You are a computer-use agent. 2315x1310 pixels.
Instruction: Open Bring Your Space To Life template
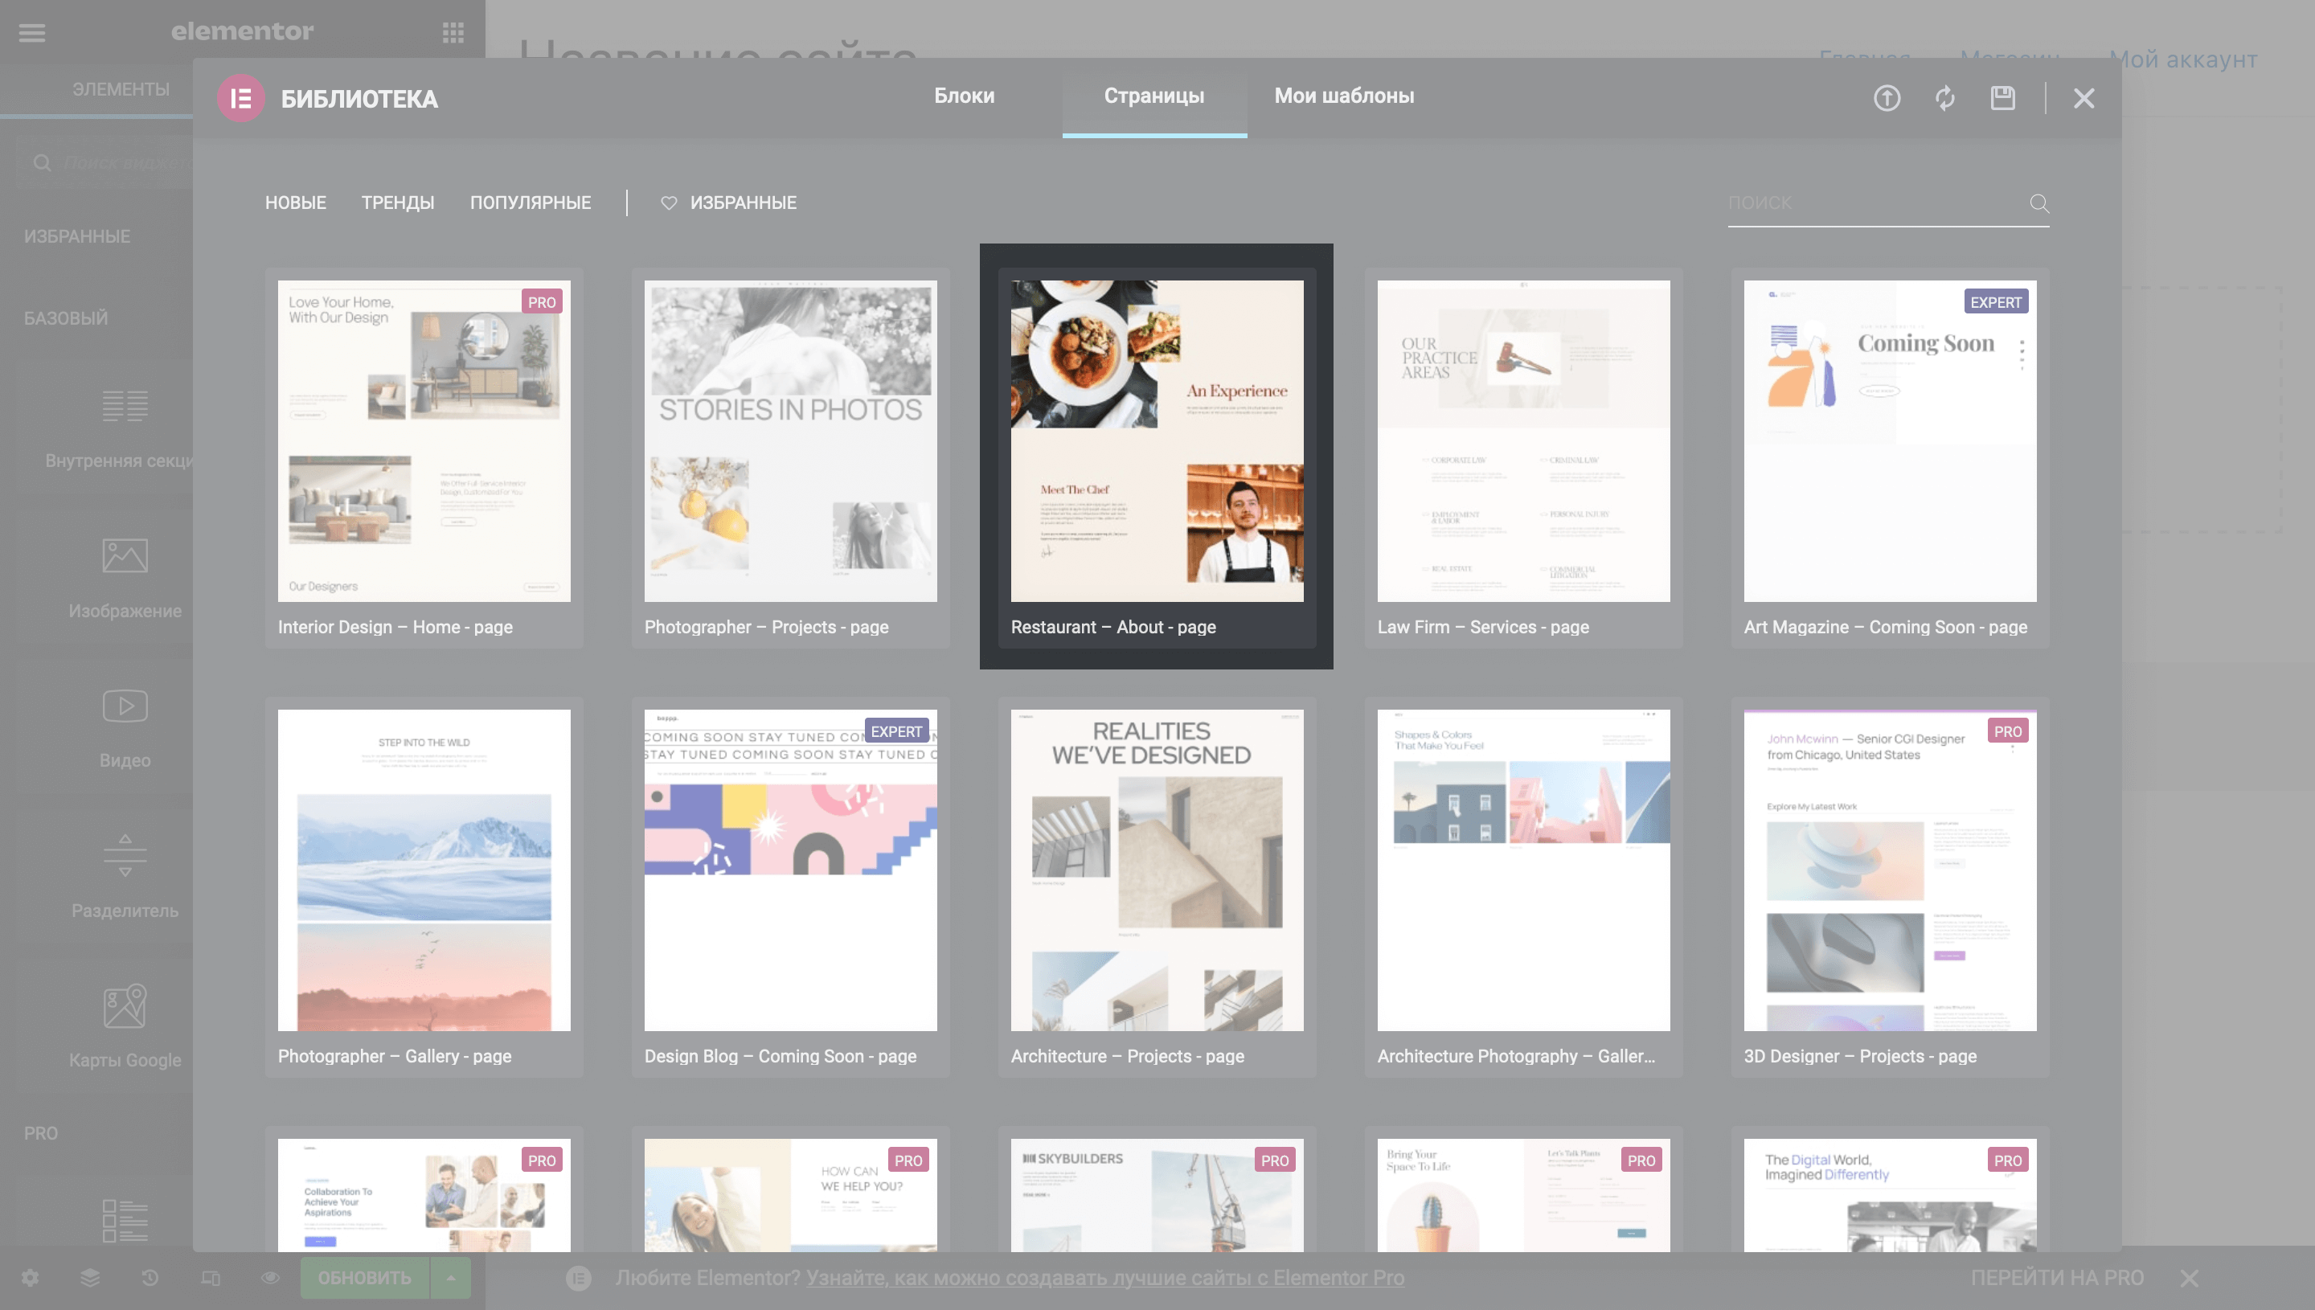(1523, 1195)
